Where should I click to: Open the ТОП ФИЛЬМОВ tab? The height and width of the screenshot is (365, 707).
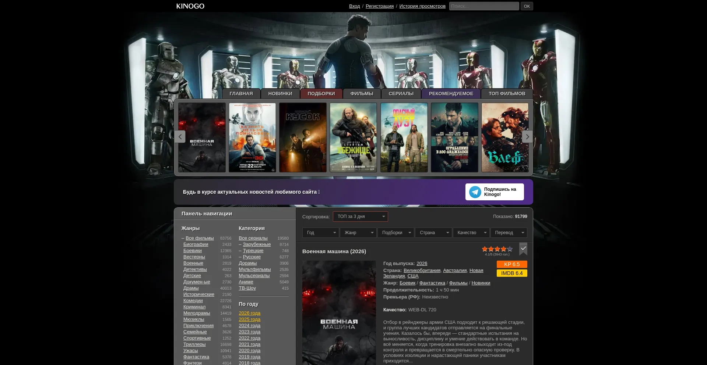pos(507,94)
